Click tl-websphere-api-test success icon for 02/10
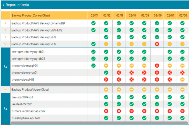Screen dimensions: 190x126 click(x=132, y=118)
